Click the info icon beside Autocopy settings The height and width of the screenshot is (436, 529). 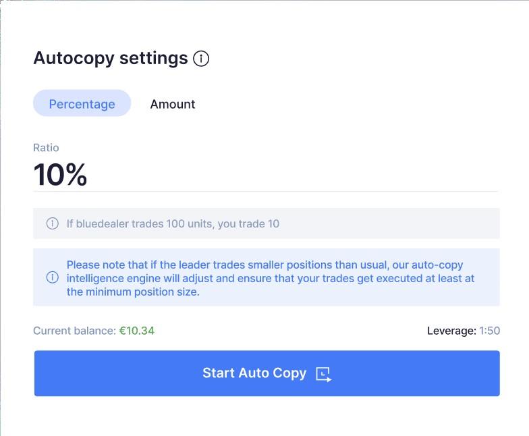point(201,59)
